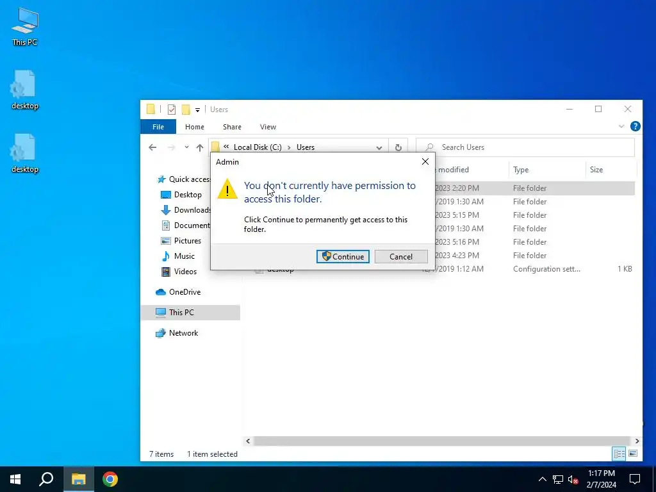Click the Users breadcrumb segment
656x492 pixels.
[x=306, y=147]
